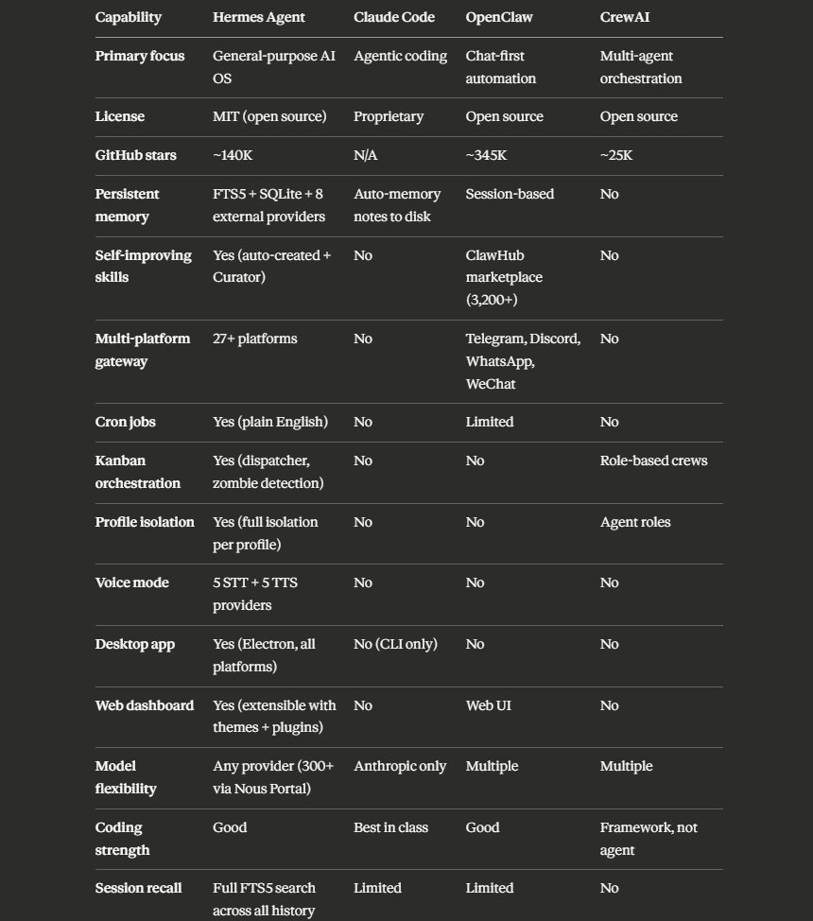Click the ~345K GitHub stars value
813x921 pixels.
487,155
